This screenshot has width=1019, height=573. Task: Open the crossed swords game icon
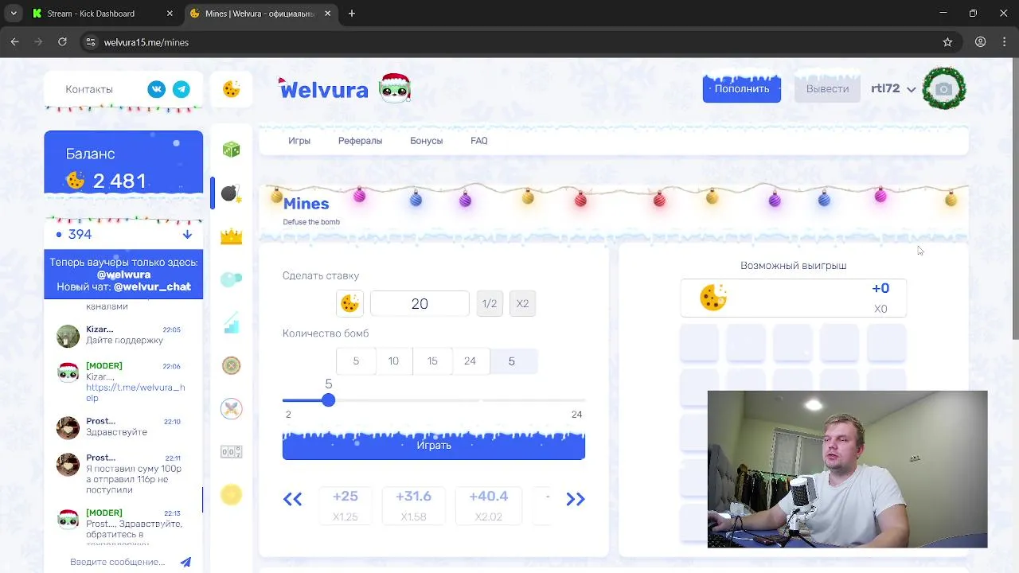click(x=231, y=408)
